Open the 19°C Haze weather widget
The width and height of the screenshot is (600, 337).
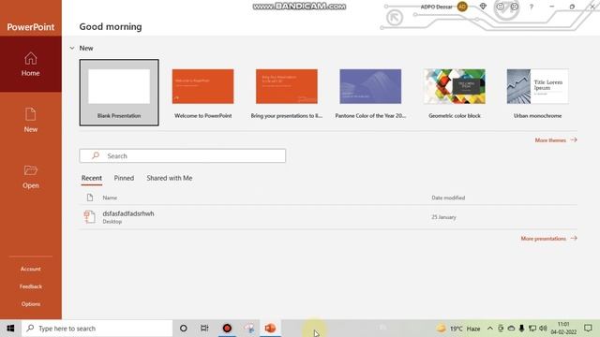coord(458,329)
